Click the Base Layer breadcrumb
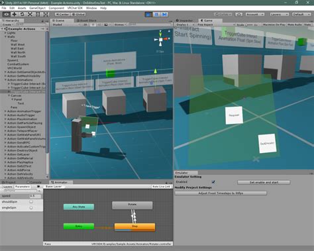The image size is (314, 251). (54, 187)
